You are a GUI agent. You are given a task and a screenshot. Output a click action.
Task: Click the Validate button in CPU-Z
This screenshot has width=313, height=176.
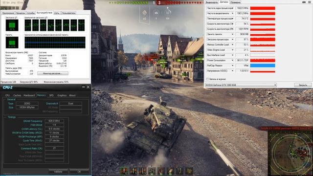click(x=58, y=172)
